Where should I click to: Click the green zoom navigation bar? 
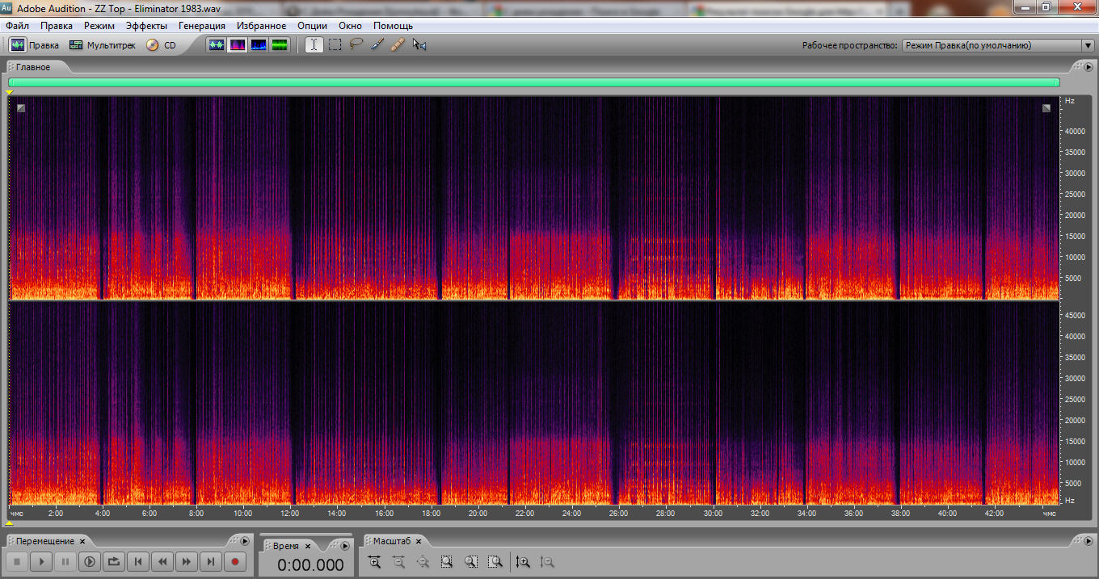(533, 82)
